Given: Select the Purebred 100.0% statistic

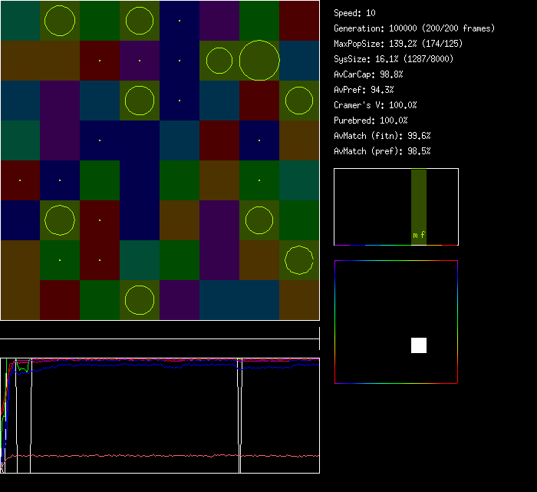Looking at the screenshot, I should click(371, 121).
